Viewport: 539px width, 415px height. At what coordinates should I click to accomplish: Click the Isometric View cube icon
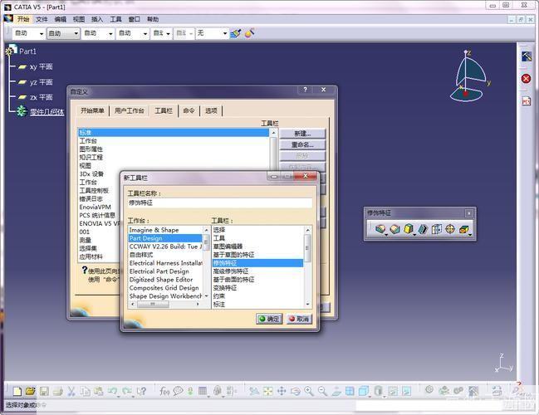tap(363, 391)
